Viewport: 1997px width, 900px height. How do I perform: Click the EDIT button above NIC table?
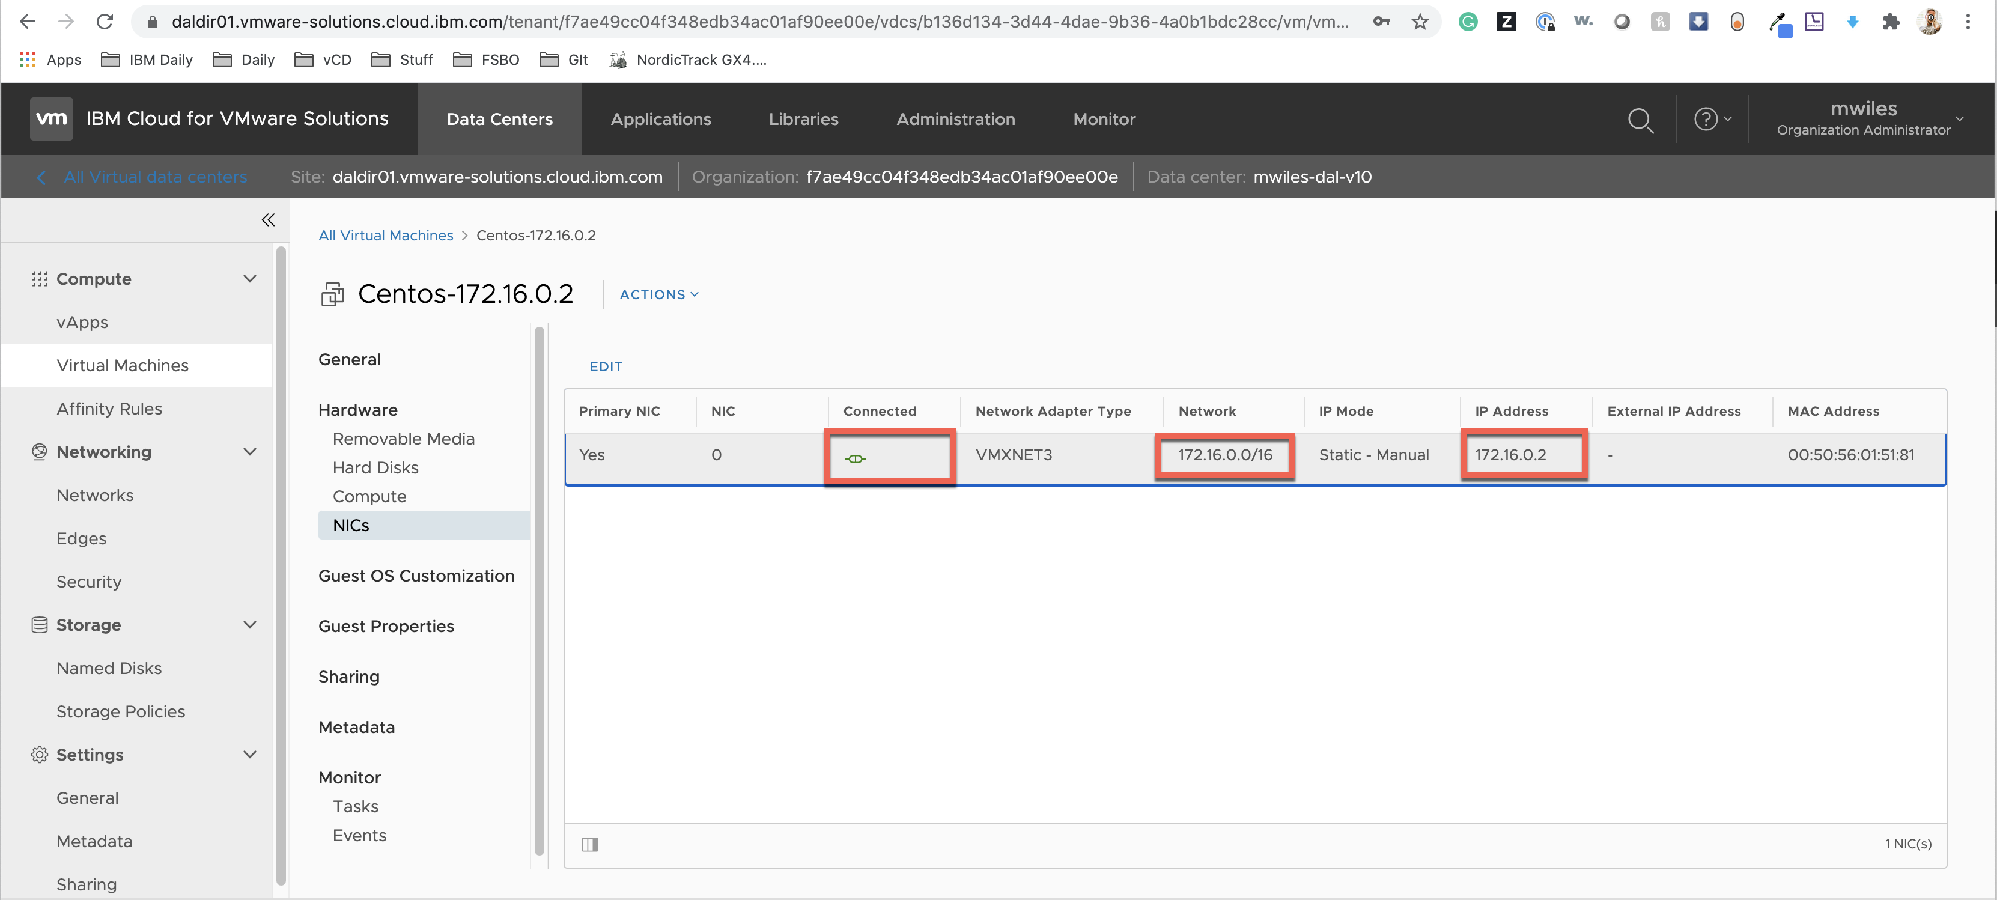tap(606, 366)
